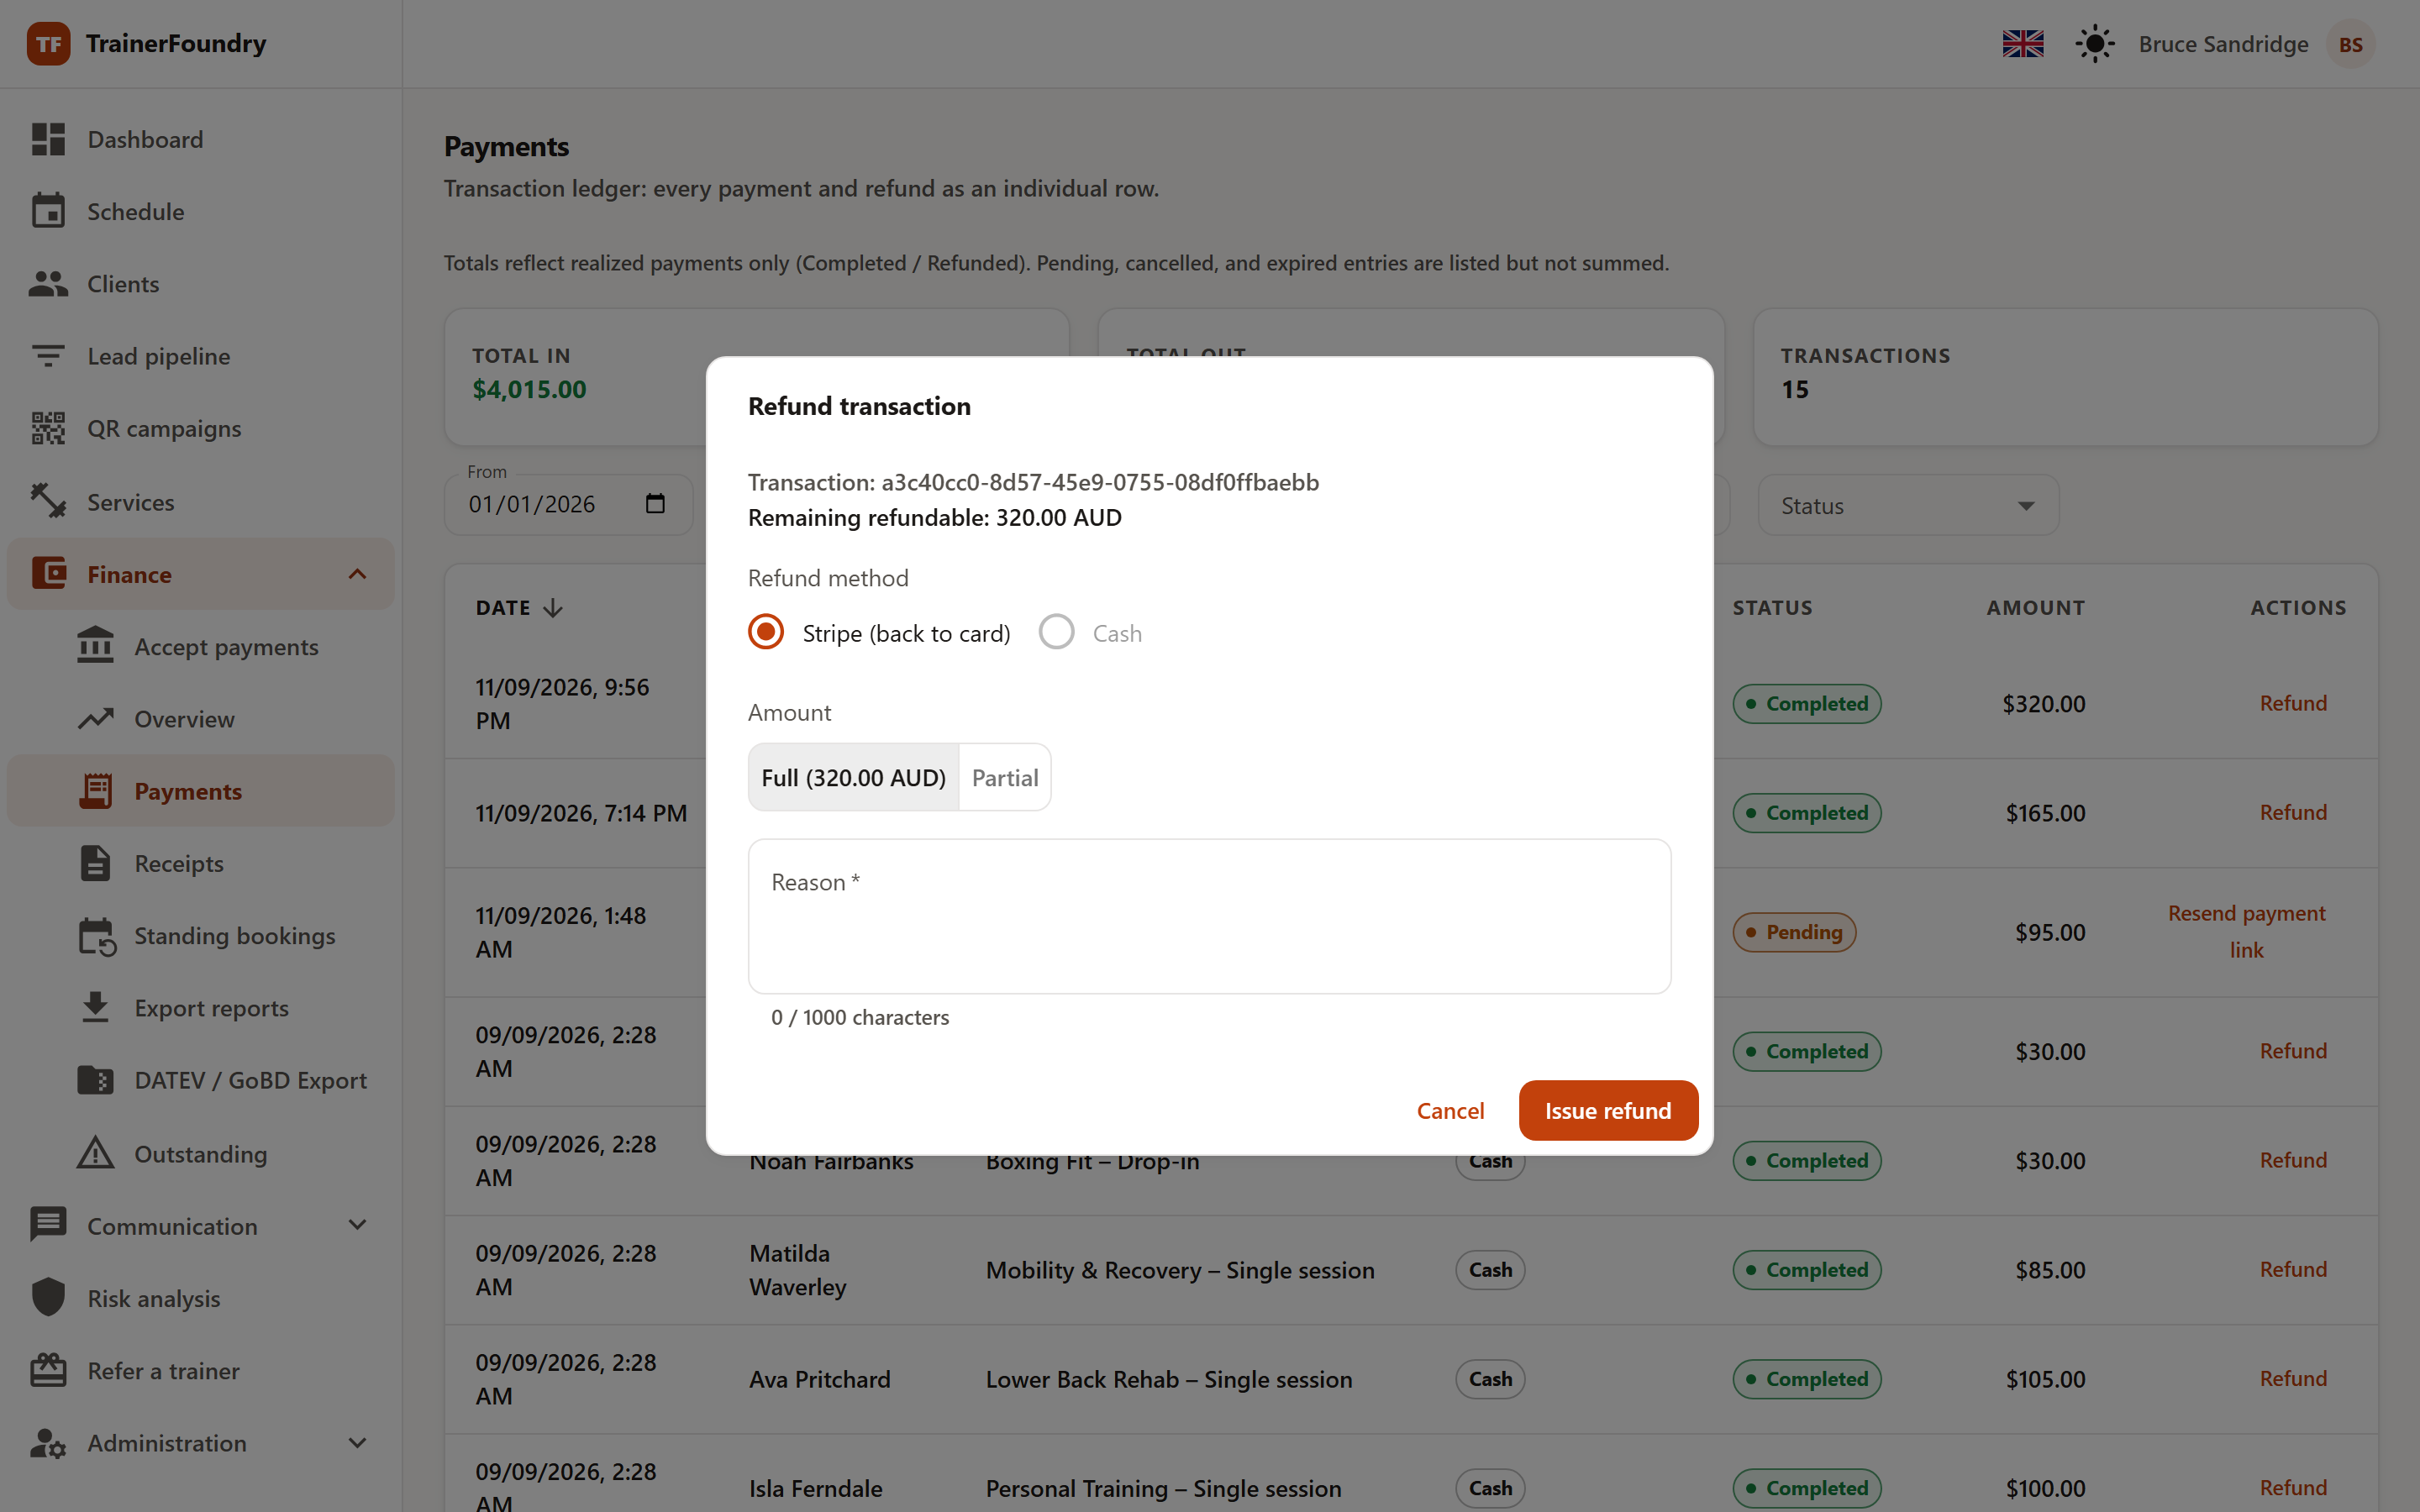Click the Communication chat icon

pyautogui.click(x=48, y=1225)
